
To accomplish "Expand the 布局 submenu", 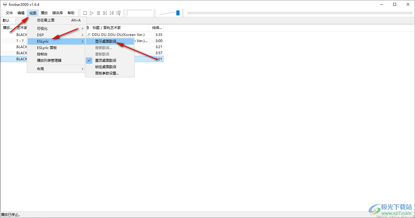I will pos(56,69).
